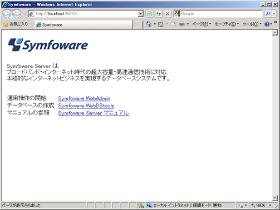The height and width of the screenshot is (210, 280).
Task: Click the Read mail envelope icon
Action: click(173, 24)
